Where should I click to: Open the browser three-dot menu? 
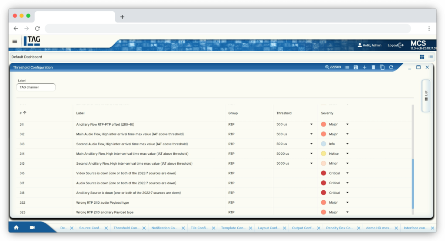coord(429,28)
